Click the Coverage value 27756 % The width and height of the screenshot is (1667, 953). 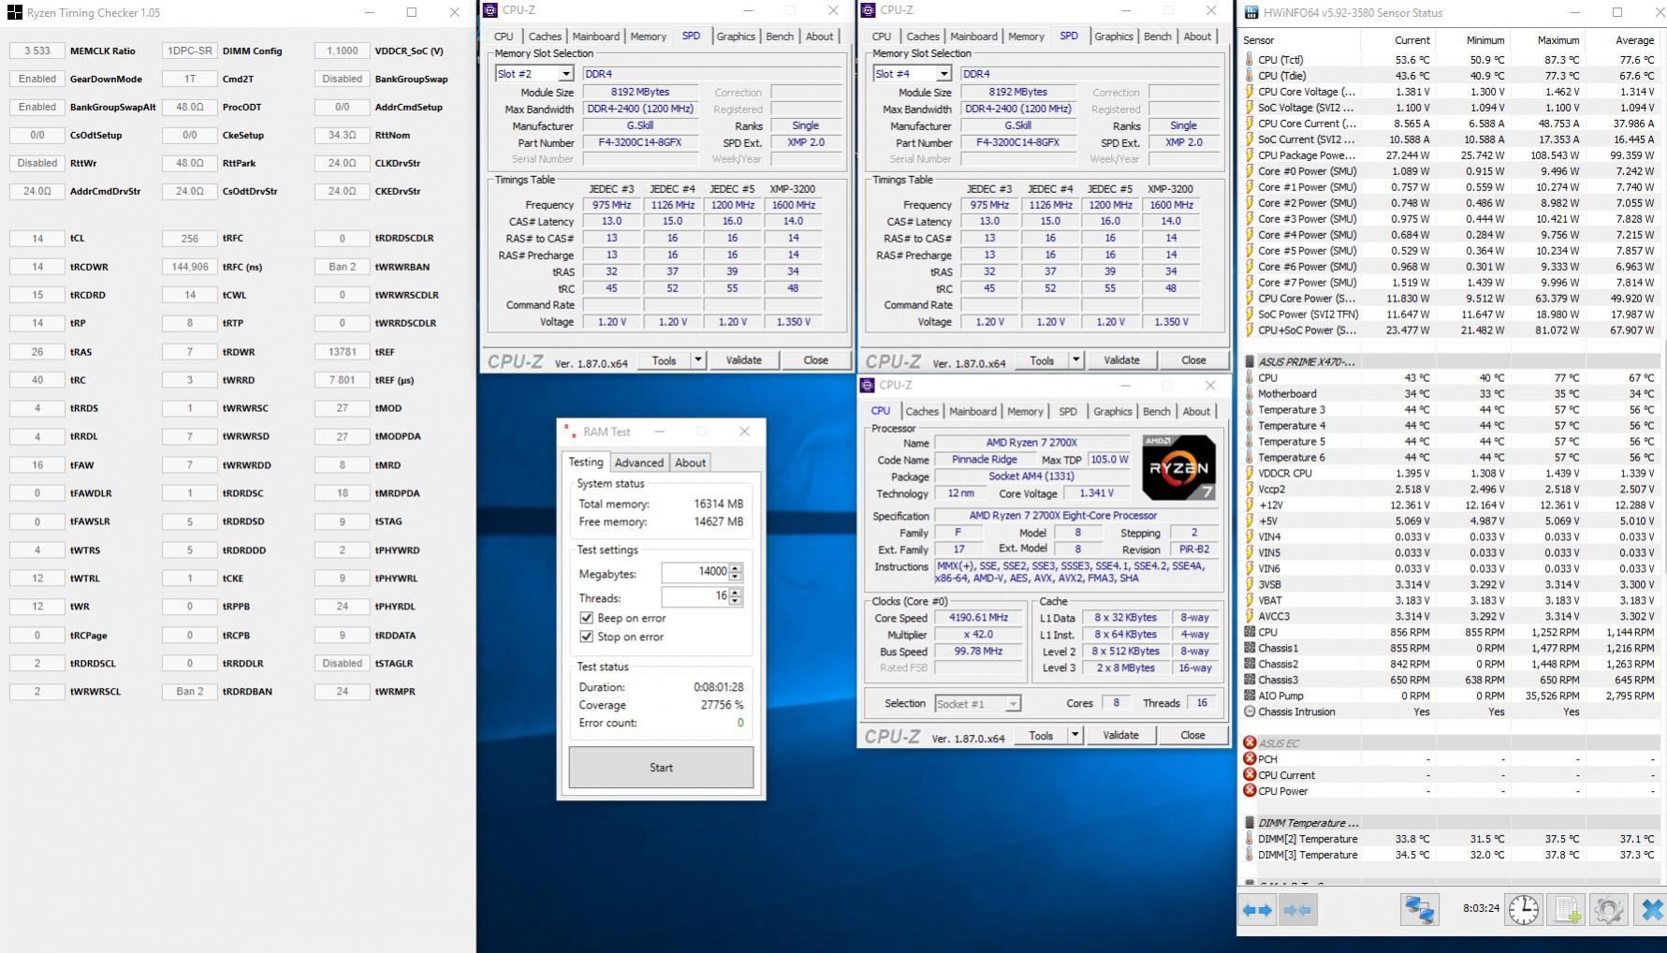(x=722, y=705)
